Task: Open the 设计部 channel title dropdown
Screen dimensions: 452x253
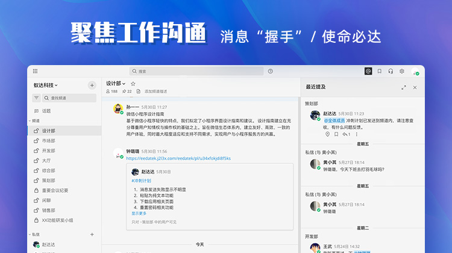Action: [x=116, y=84]
